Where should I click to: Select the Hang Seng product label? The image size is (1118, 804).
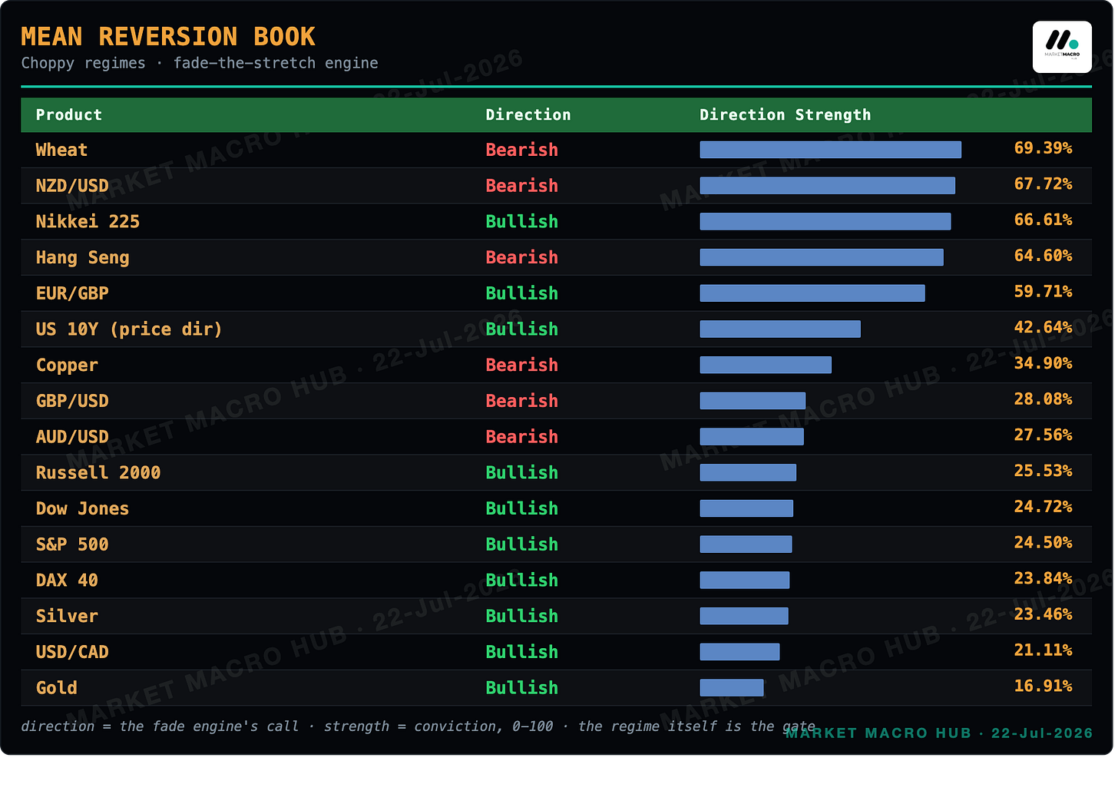click(82, 258)
